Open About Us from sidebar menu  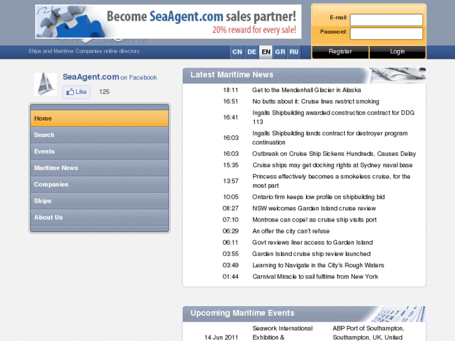tap(100, 217)
